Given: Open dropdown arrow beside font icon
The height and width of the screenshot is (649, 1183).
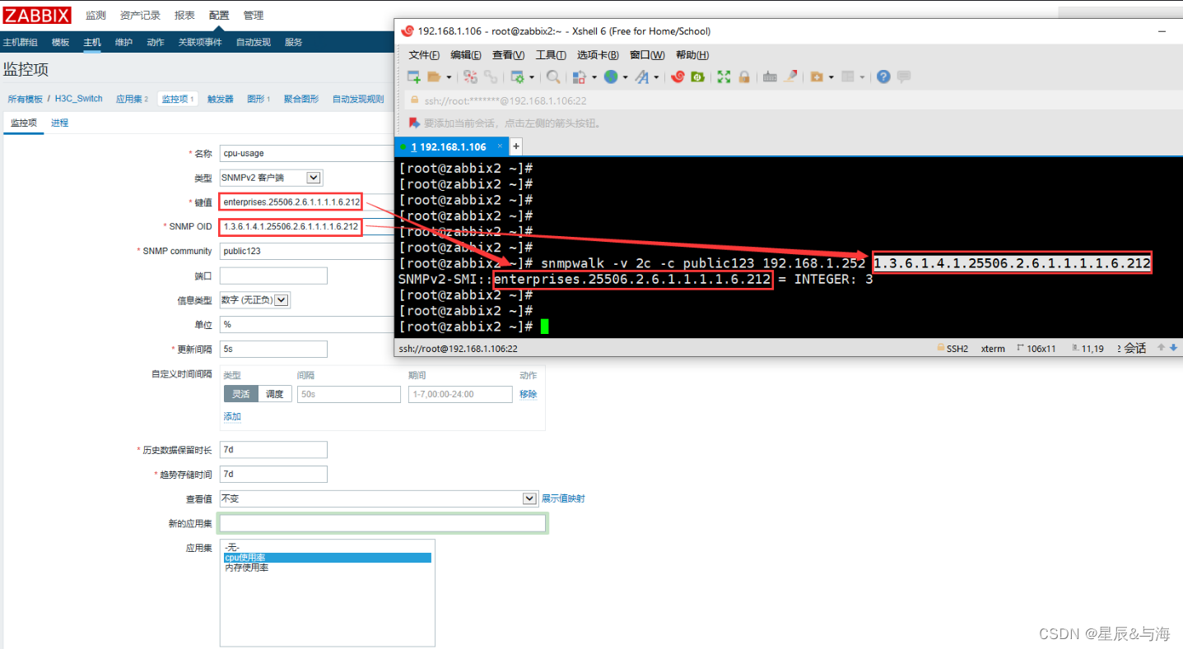Looking at the screenshot, I should (656, 77).
